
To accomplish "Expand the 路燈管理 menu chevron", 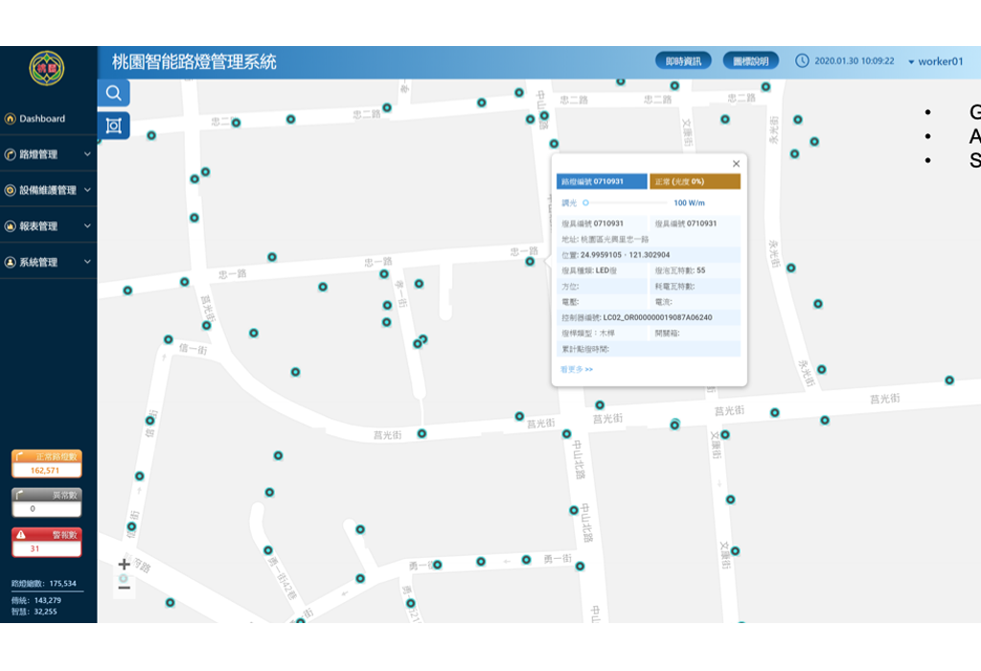I will [87, 154].
